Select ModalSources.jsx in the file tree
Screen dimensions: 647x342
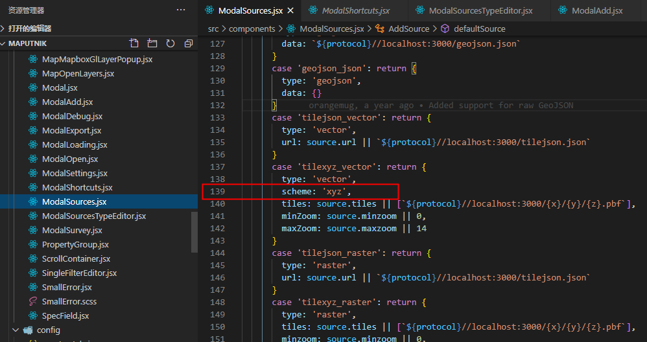75,202
